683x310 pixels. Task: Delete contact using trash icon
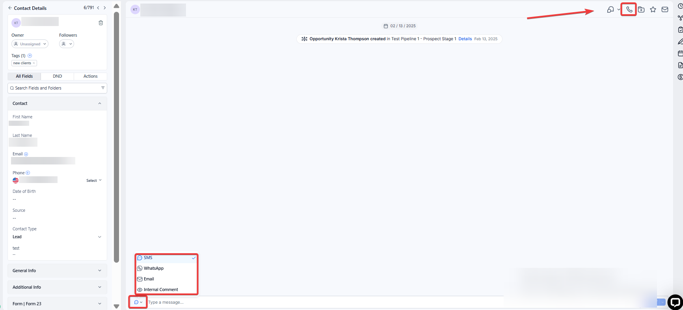pyautogui.click(x=100, y=23)
